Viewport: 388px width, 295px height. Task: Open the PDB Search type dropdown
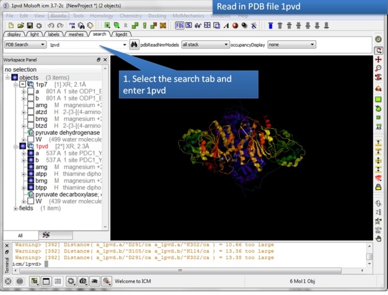point(25,45)
